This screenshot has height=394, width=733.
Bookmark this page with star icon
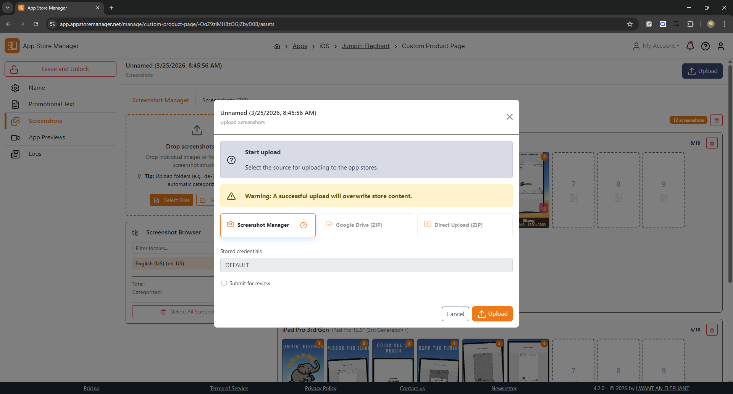(x=630, y=24)
